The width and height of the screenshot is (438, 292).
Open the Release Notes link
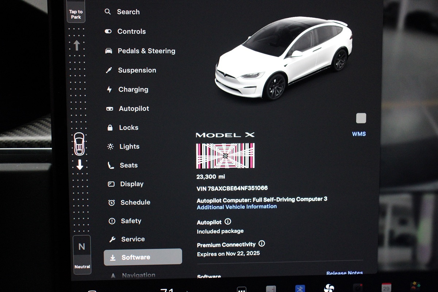pyautogui.click(x=344, y=273)
